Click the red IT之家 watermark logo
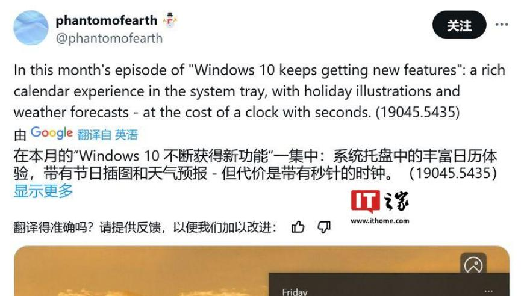The width and height of the screenshot is (524, 296). [x=379, y=201]
